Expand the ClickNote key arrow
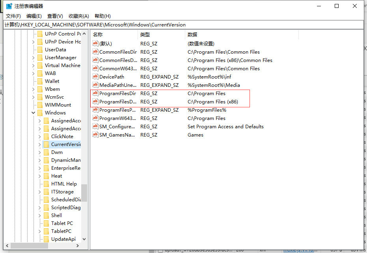Viewport: 367px width, 253px height. (40, 137)
